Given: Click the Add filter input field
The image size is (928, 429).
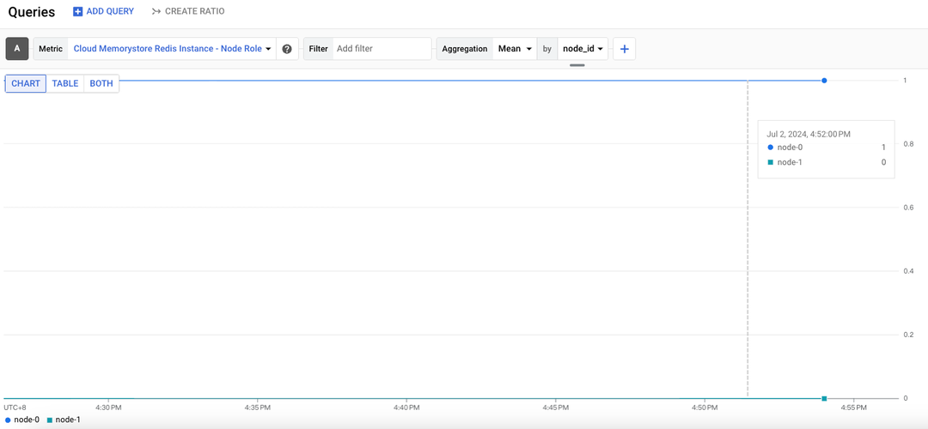Looking at the screenshot, I should click(380, 49).
